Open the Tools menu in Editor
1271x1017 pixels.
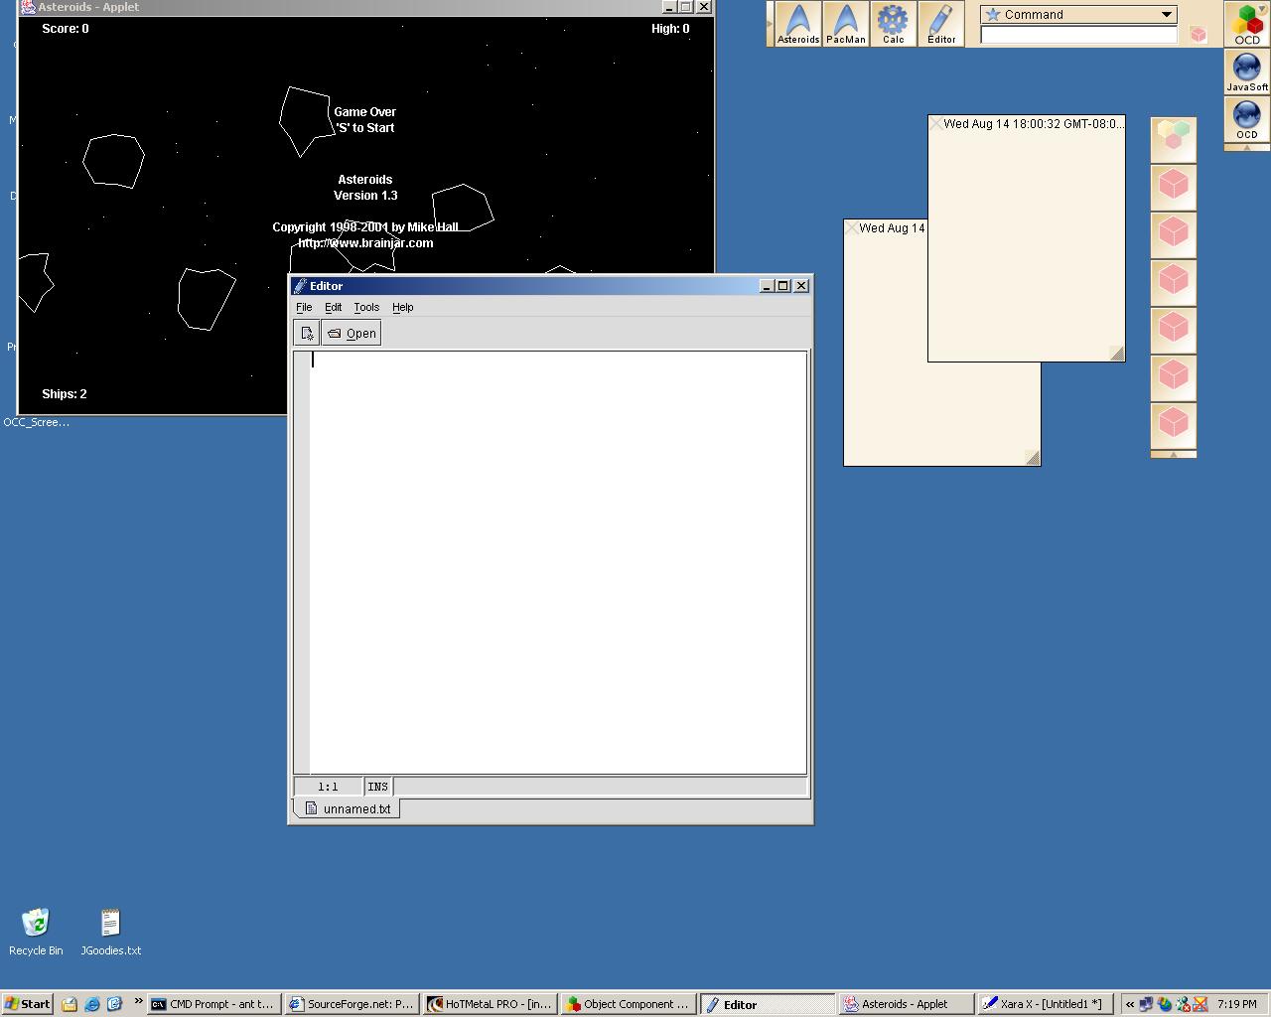366,308
